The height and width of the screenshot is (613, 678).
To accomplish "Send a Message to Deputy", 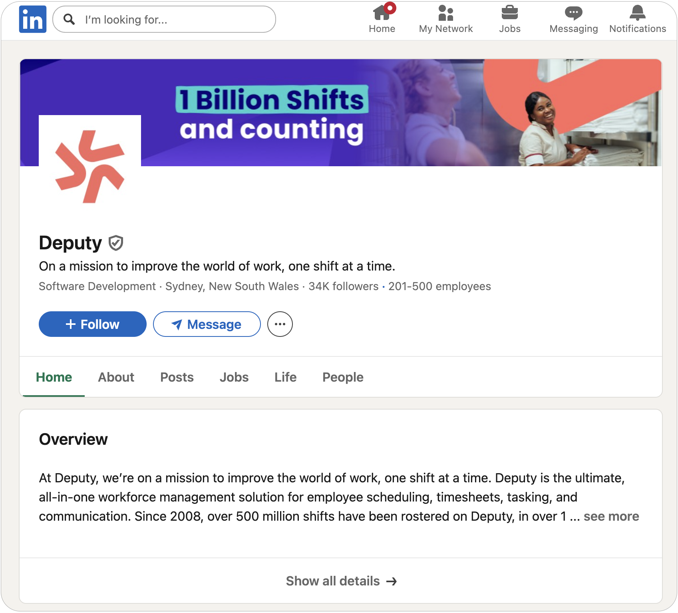I will 207,324.
